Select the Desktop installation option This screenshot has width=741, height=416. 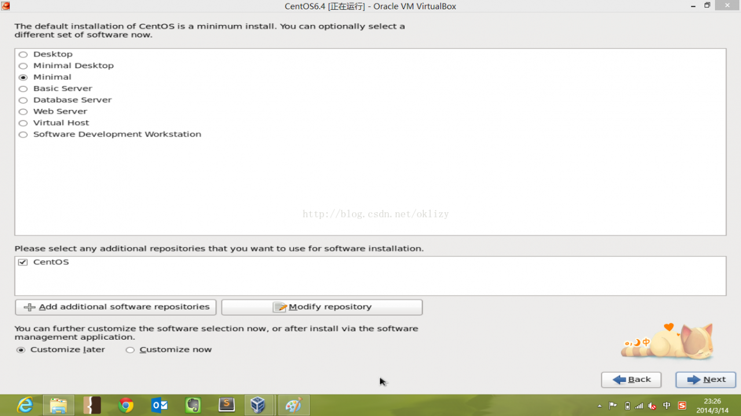(x=23, y=54)
